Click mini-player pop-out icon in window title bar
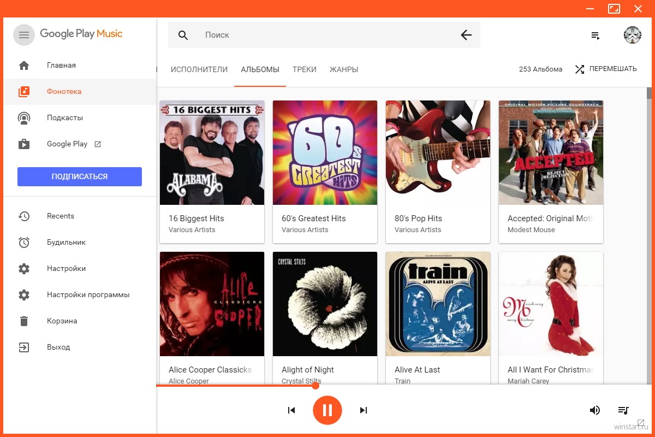Viewport: 655px width, 437px height. pos(614,8)
